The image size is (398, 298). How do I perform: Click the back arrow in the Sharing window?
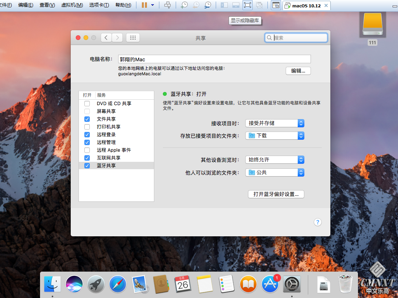click(x=106, y=38)
